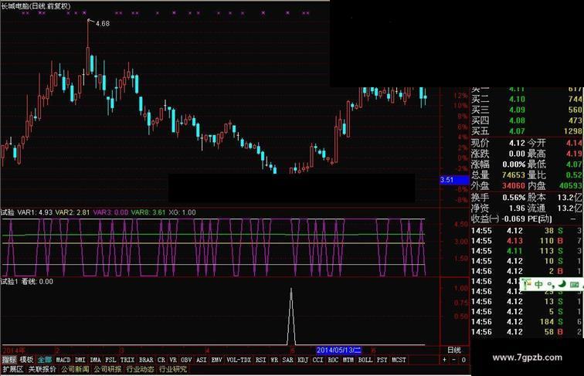
Task: Switch to PSY indicator
Action: (x=382, y=360)
